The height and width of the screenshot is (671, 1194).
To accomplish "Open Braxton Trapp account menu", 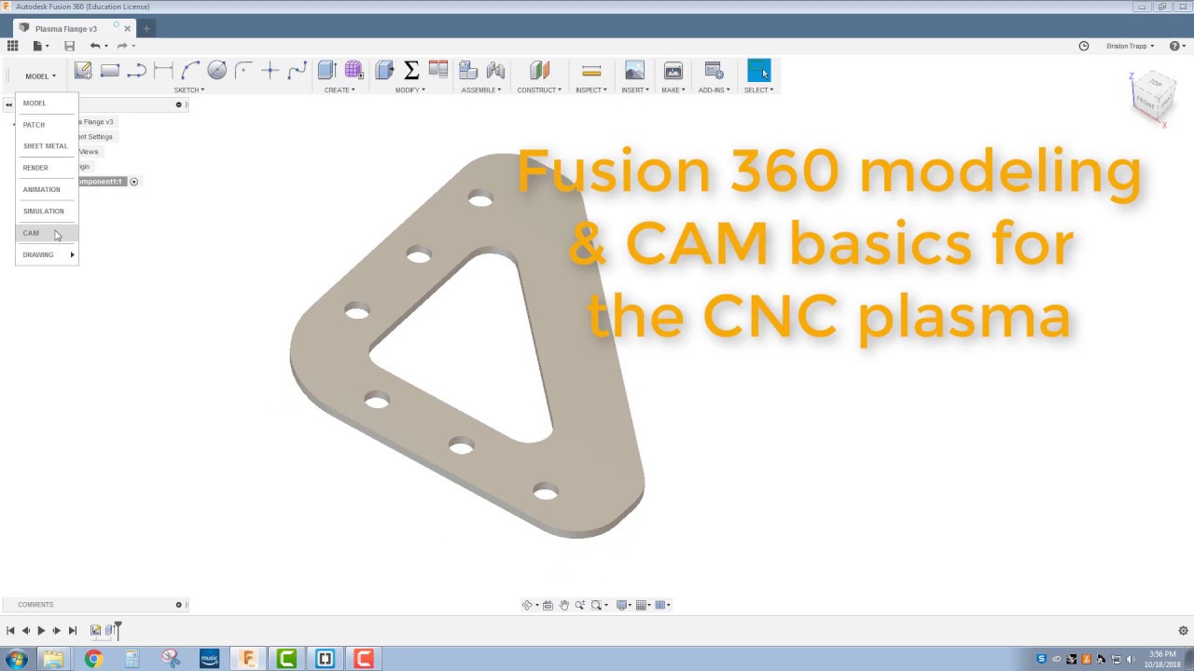I will (x=1130, y=46).
